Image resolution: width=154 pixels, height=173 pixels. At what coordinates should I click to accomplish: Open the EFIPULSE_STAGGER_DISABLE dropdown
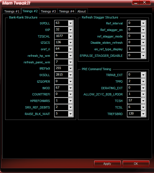tap(143, 56)
